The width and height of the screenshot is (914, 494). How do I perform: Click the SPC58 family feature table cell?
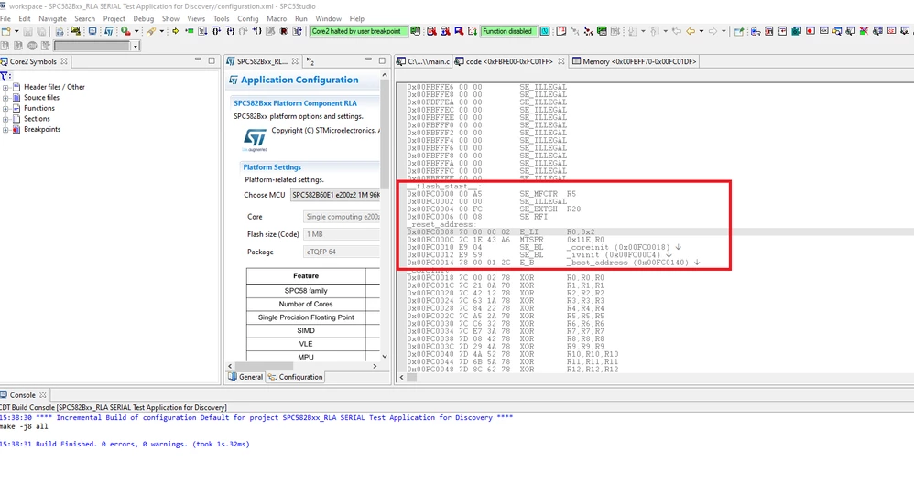(306, 291)
